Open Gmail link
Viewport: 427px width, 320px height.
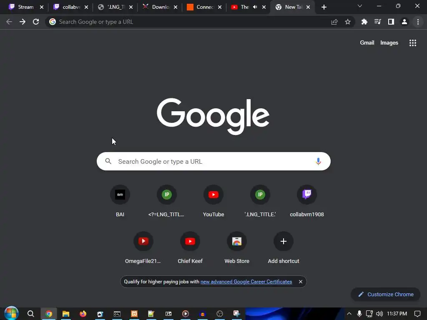click(x=367, y=43)
